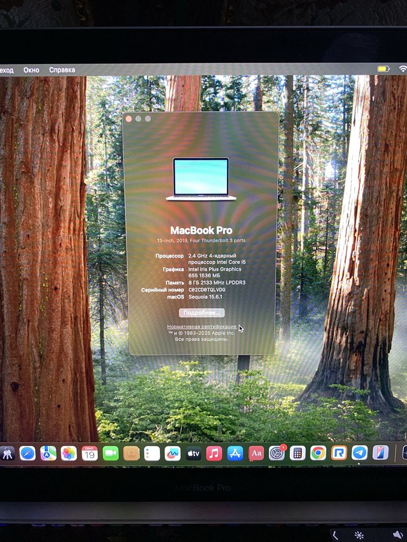Click the Sequoia 15.6.1 version text
Viewport: 407px width, 542px height.
[x=206, y=296]
